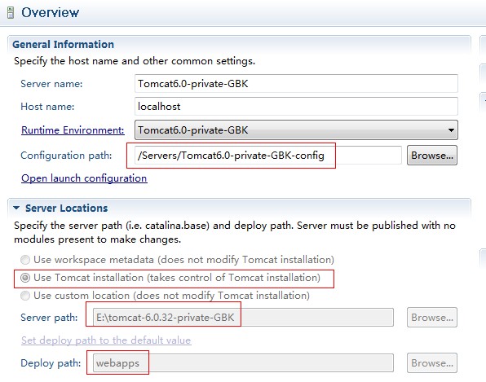
Task: Open the Runtime Environment link
Action: pos(73,130)
